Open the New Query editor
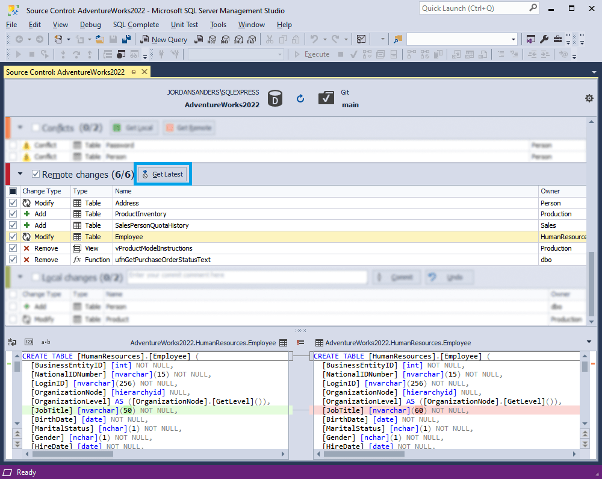602x479 pixels. [163, 39]
